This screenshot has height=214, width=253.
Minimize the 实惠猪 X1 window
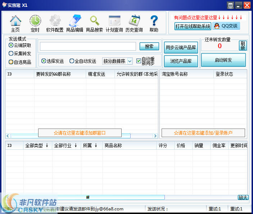tap(239, 5)
